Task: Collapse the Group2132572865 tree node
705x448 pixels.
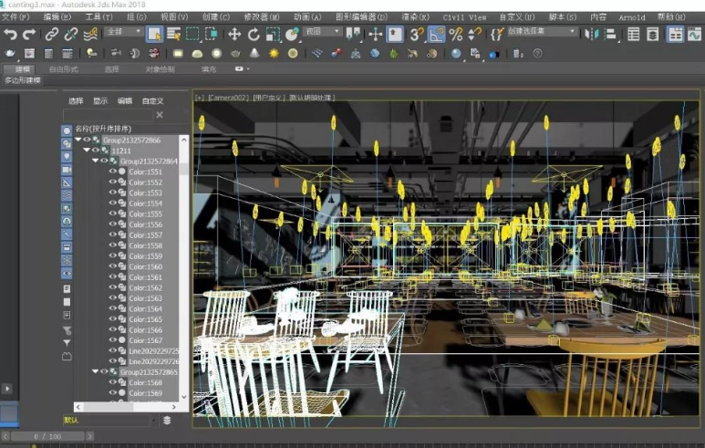Action: 95,371
